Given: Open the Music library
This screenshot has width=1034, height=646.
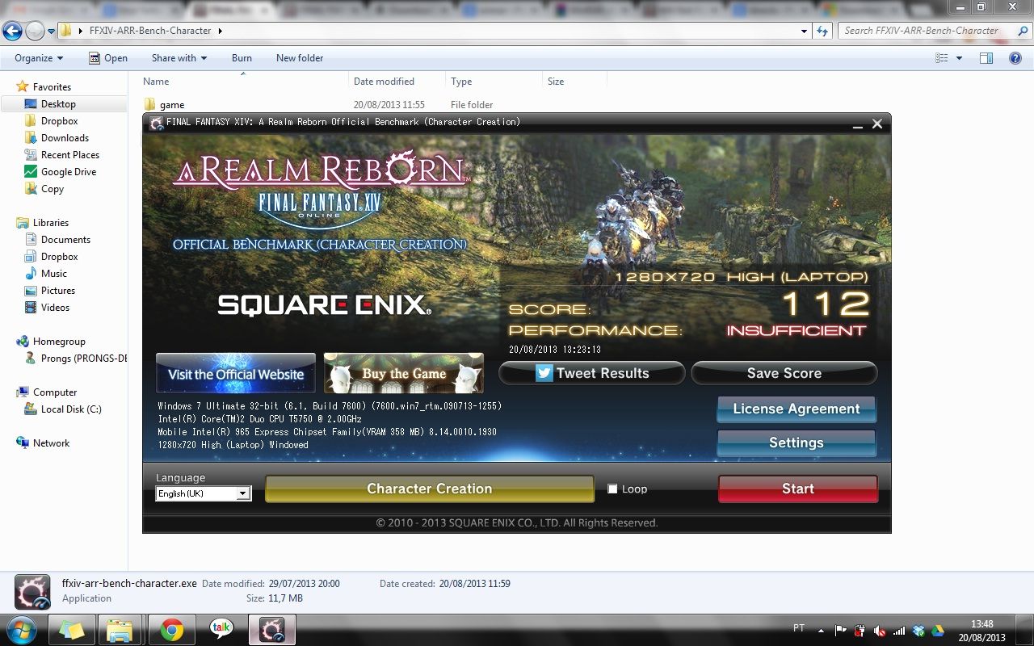Looking at the screenshot, I should tap(54, 273).
